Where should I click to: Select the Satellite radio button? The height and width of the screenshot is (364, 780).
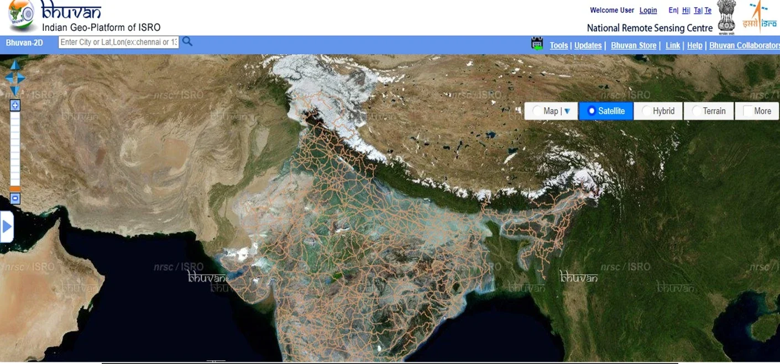pos(591,111)
